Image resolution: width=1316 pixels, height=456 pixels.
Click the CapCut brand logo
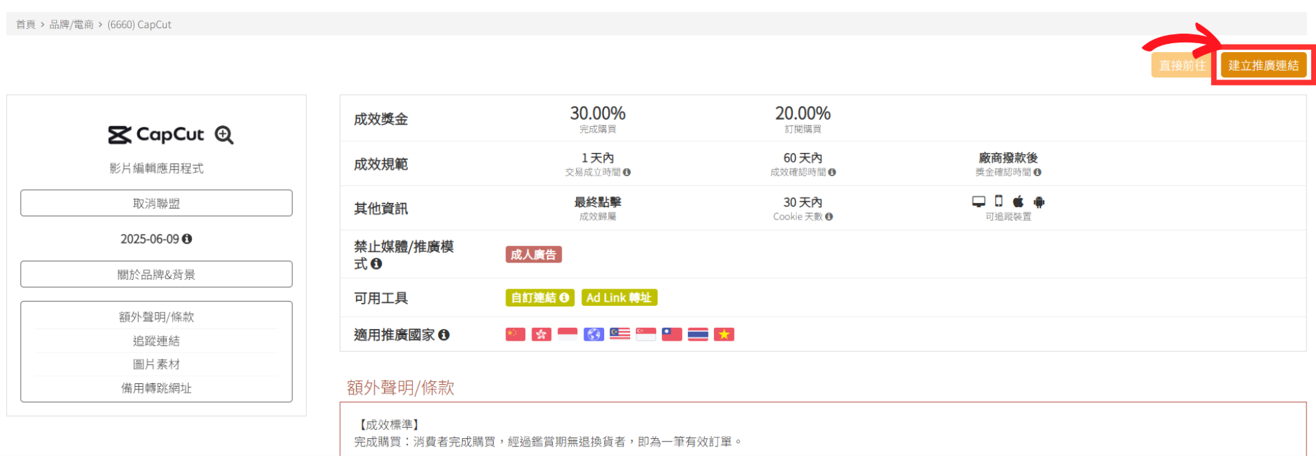coord(156,134)
